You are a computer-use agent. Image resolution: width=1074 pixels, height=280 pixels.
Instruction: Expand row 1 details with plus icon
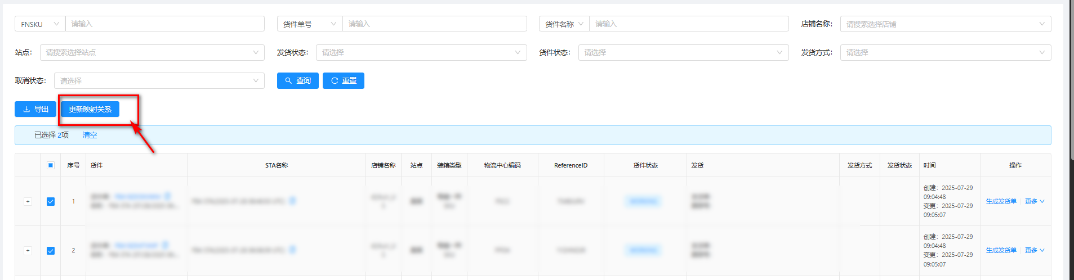[x=28, y=201]
